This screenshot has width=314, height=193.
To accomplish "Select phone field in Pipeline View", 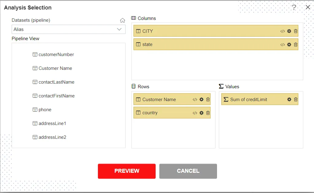I will [45, 110].
